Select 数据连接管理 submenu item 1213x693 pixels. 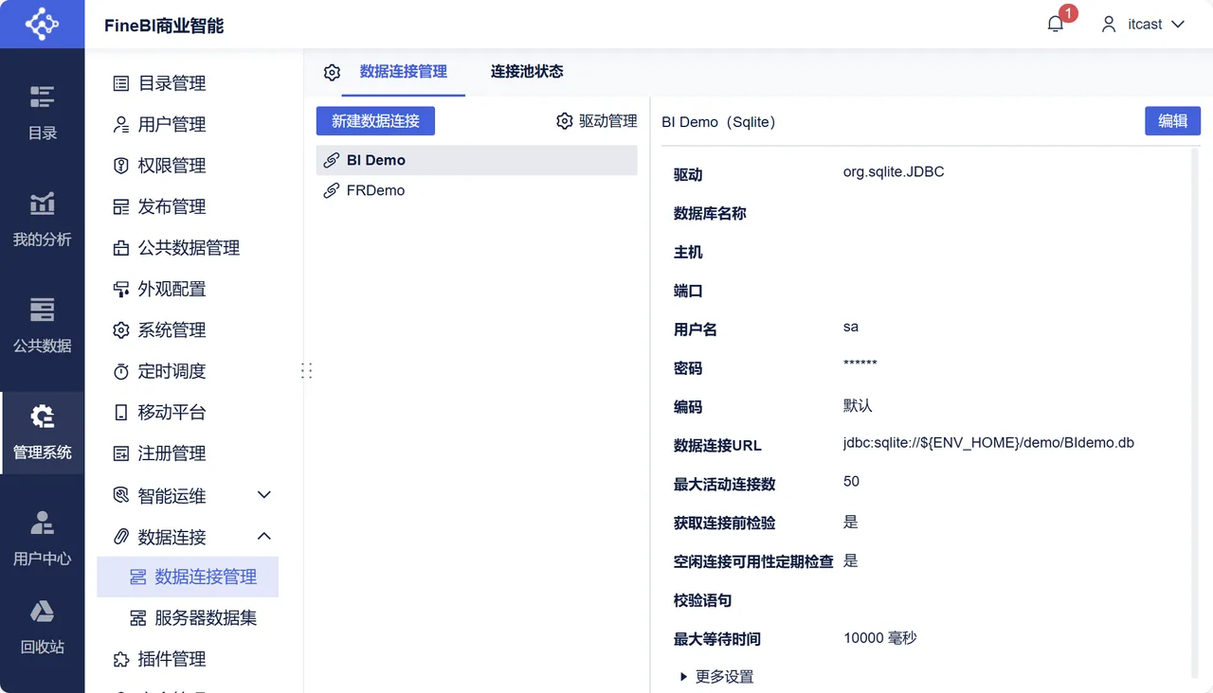pos(188,577)
